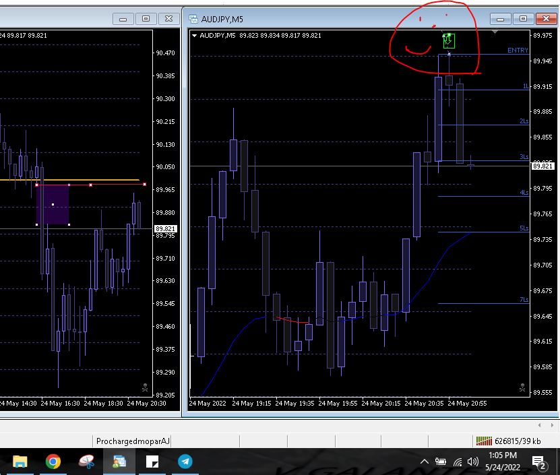Open Google Chrome from the taskbar
Image resolution: width=560 pixels, height=475 pixels.
tap(53, 462)
